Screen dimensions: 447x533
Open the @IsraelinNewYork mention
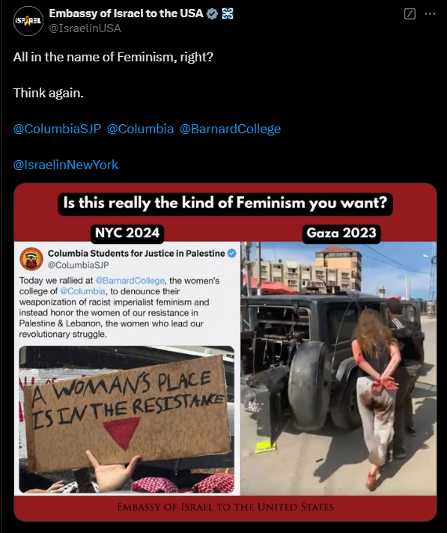click(66, 165)
